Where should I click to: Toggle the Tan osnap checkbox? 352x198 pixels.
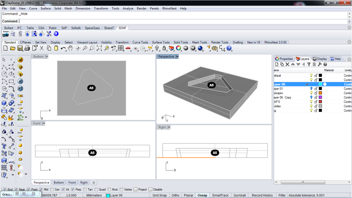tap(85, 190)
